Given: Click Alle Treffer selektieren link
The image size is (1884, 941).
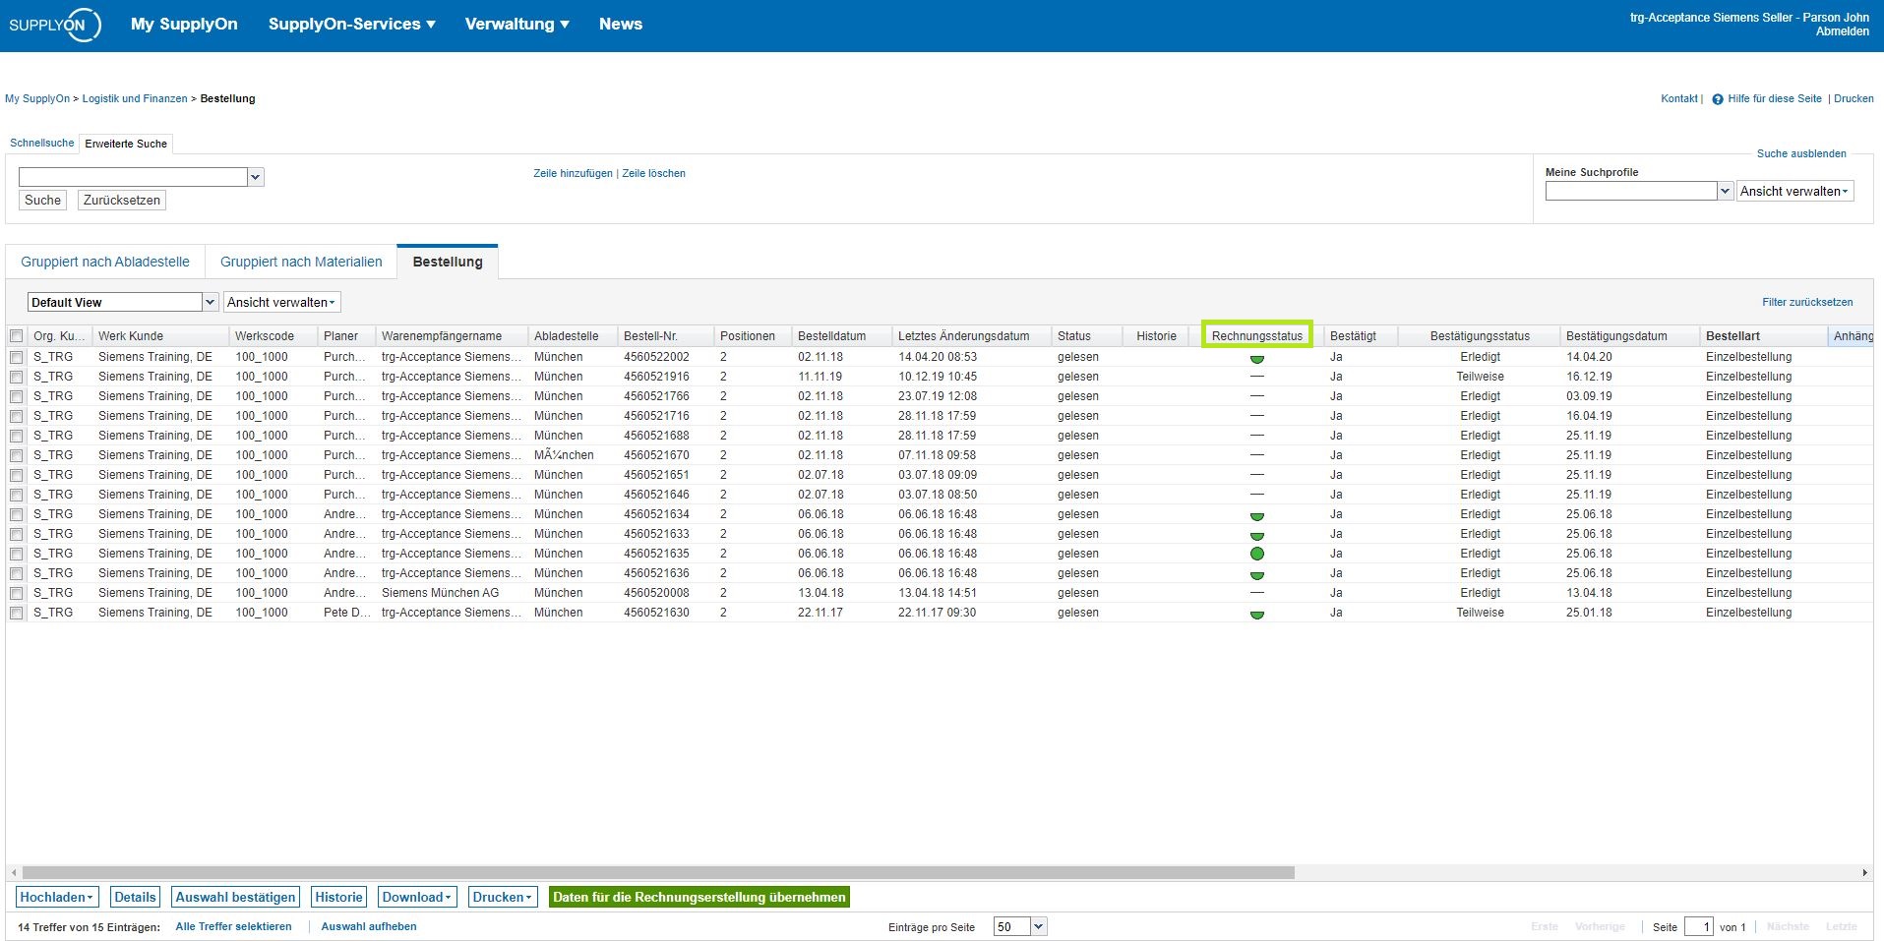Looking at the screenshot, I should coord(233,926).
